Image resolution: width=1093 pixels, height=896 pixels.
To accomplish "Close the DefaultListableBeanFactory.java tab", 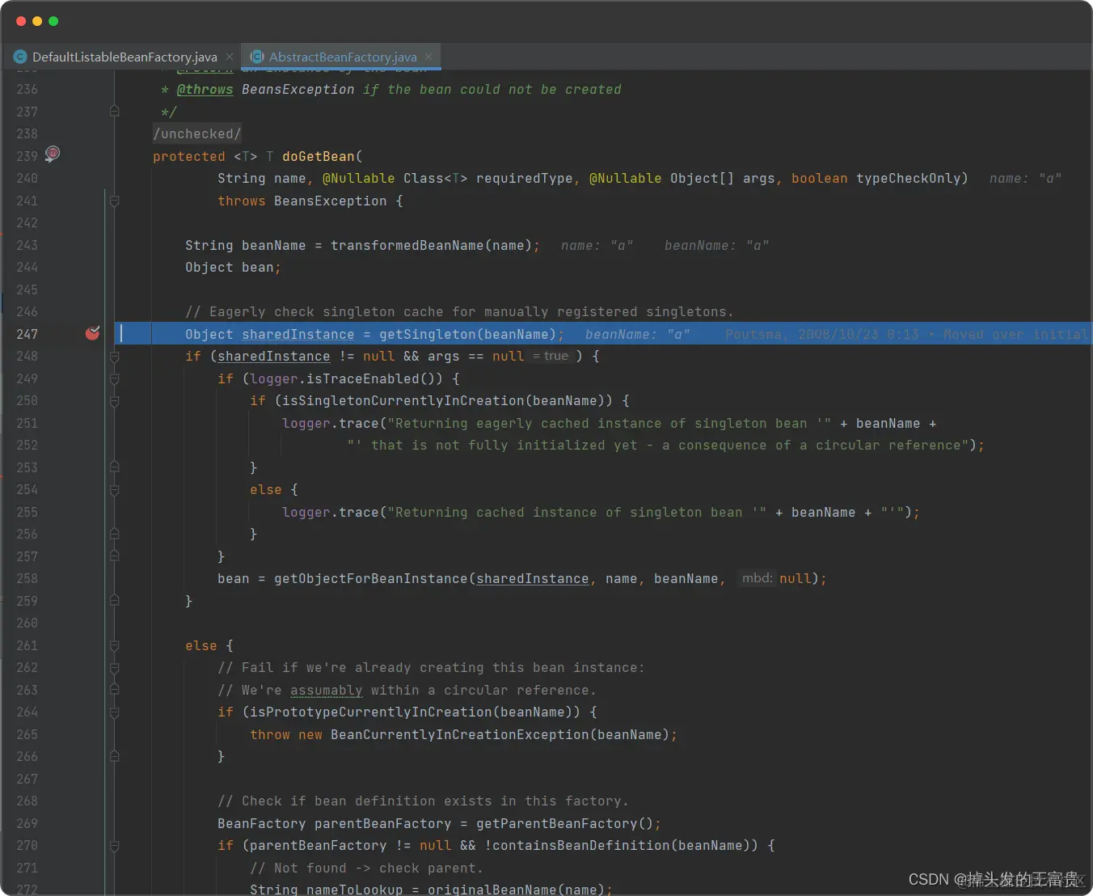I will pyautogui.click(x=230, y=57).
